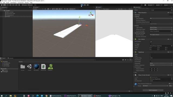
Task: Select Directional Light in Hierarchy
Action: (11, 13)
